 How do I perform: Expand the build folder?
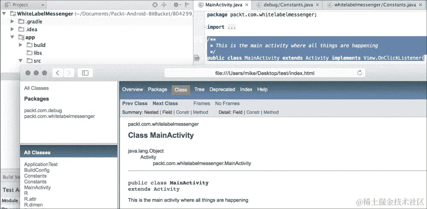[x=20, y=45]
